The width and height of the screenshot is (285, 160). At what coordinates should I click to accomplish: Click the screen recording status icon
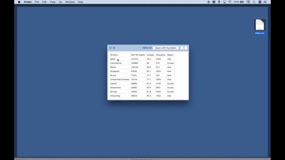coord(208,2)
